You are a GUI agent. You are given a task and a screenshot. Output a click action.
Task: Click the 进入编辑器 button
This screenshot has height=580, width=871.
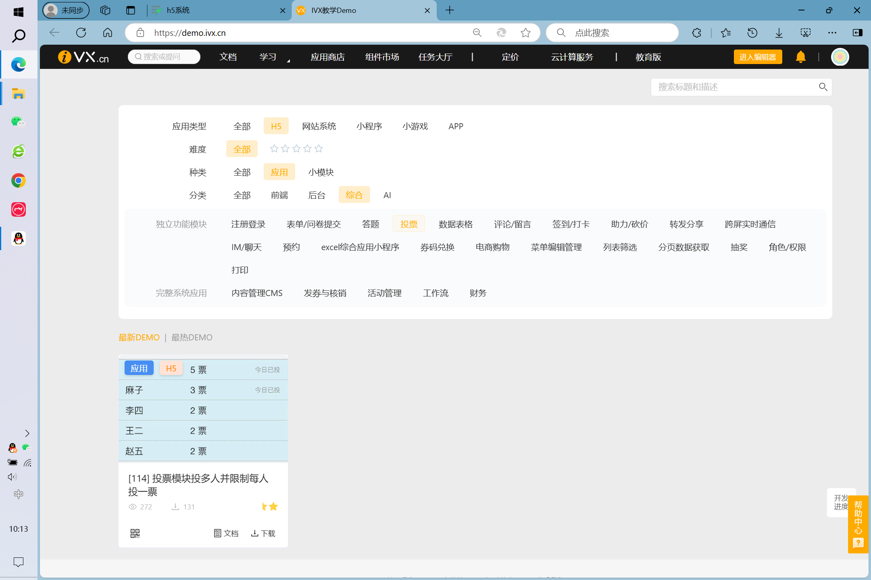pyautogui.click(x=758, y=57)
